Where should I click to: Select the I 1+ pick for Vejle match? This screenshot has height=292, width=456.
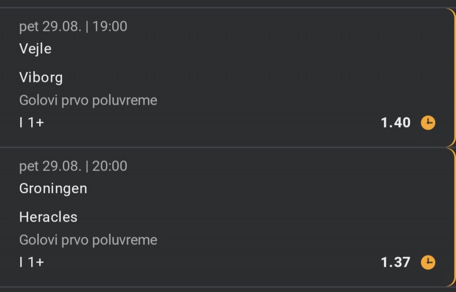point(32,122)
